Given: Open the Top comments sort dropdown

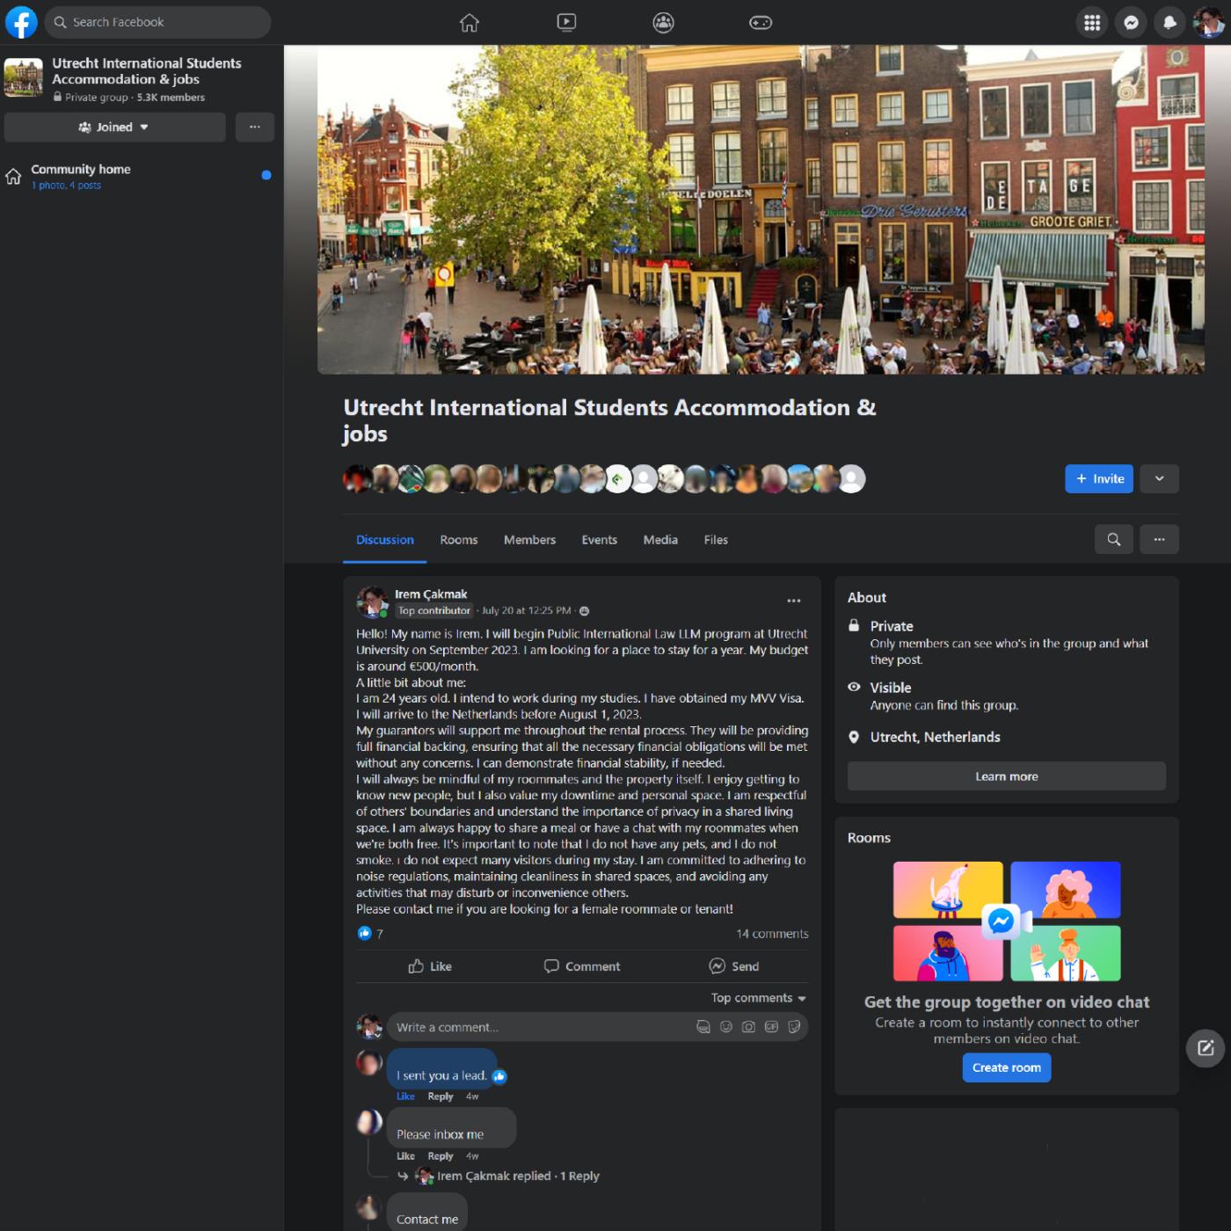Looking at the screenshot, I should click(x=758, y=998).
